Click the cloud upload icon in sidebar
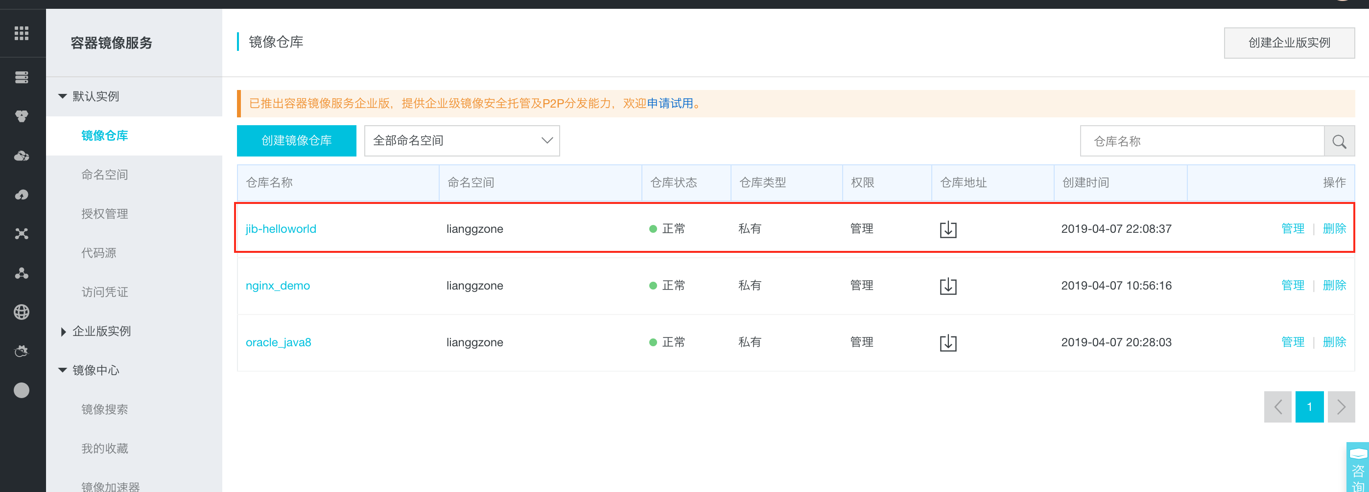 click(21, 195)
